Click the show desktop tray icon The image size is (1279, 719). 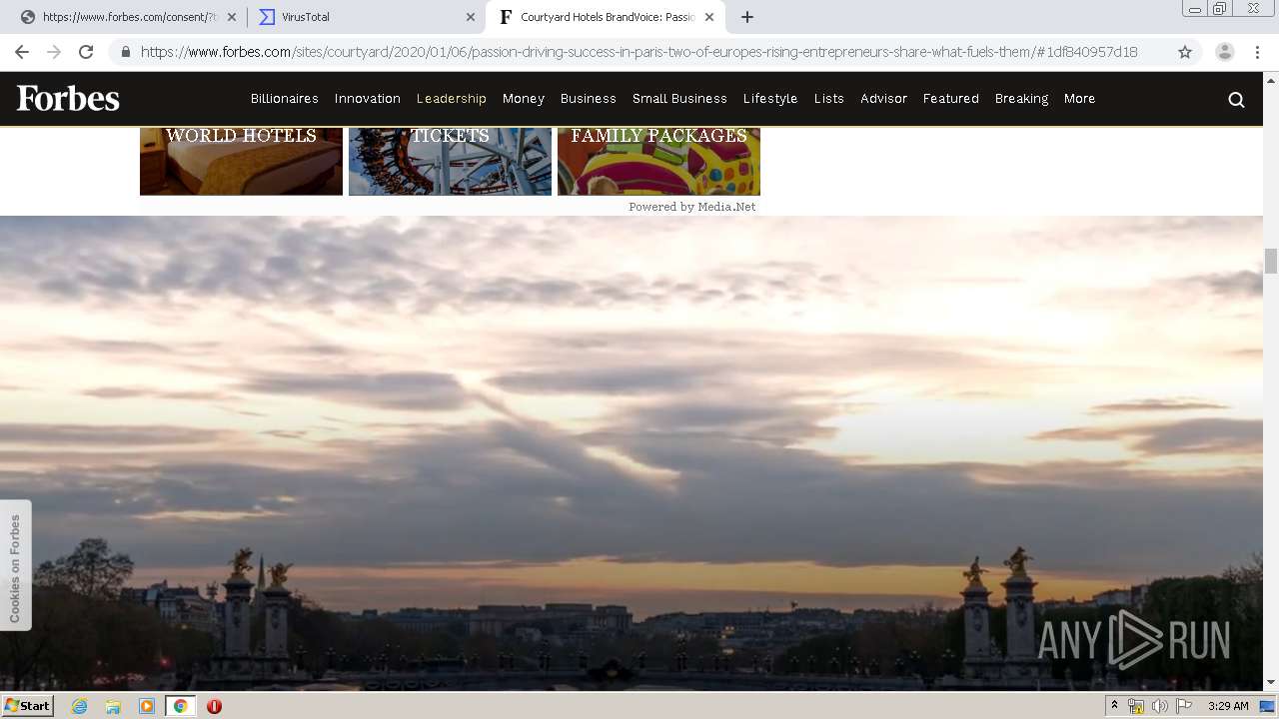(x=1268, y=706)
